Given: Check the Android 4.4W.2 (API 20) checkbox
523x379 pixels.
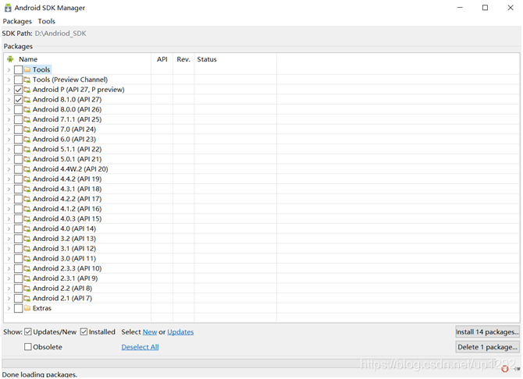Looking at the screenshot, I should click(x=19, y=169).
